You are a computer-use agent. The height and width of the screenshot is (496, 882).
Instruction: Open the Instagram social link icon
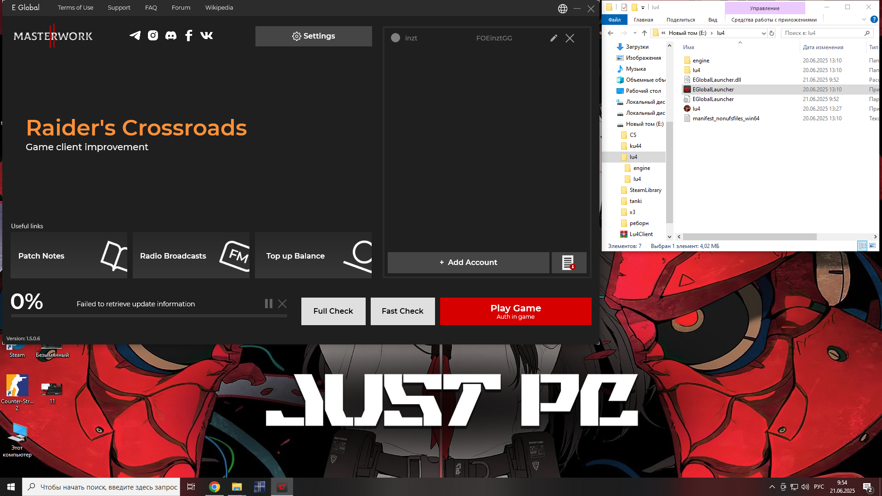coord(153,35)
